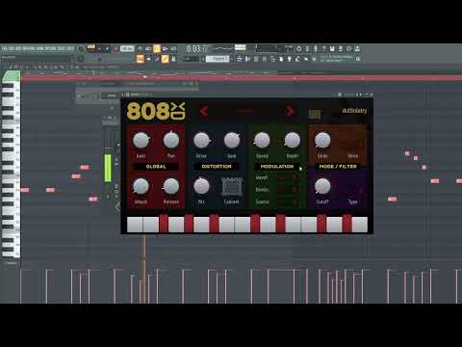The width and height of the screenshot is (462, 347).
Task: Adjust the Distortion Mix knob
Action: coord(201,186)
